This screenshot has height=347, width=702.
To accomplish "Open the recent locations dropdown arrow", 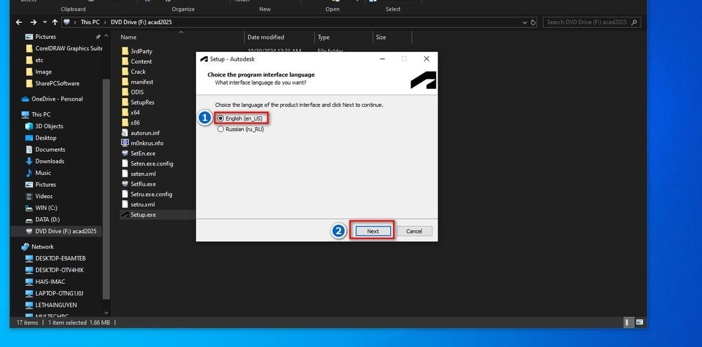I will [44, 22].
